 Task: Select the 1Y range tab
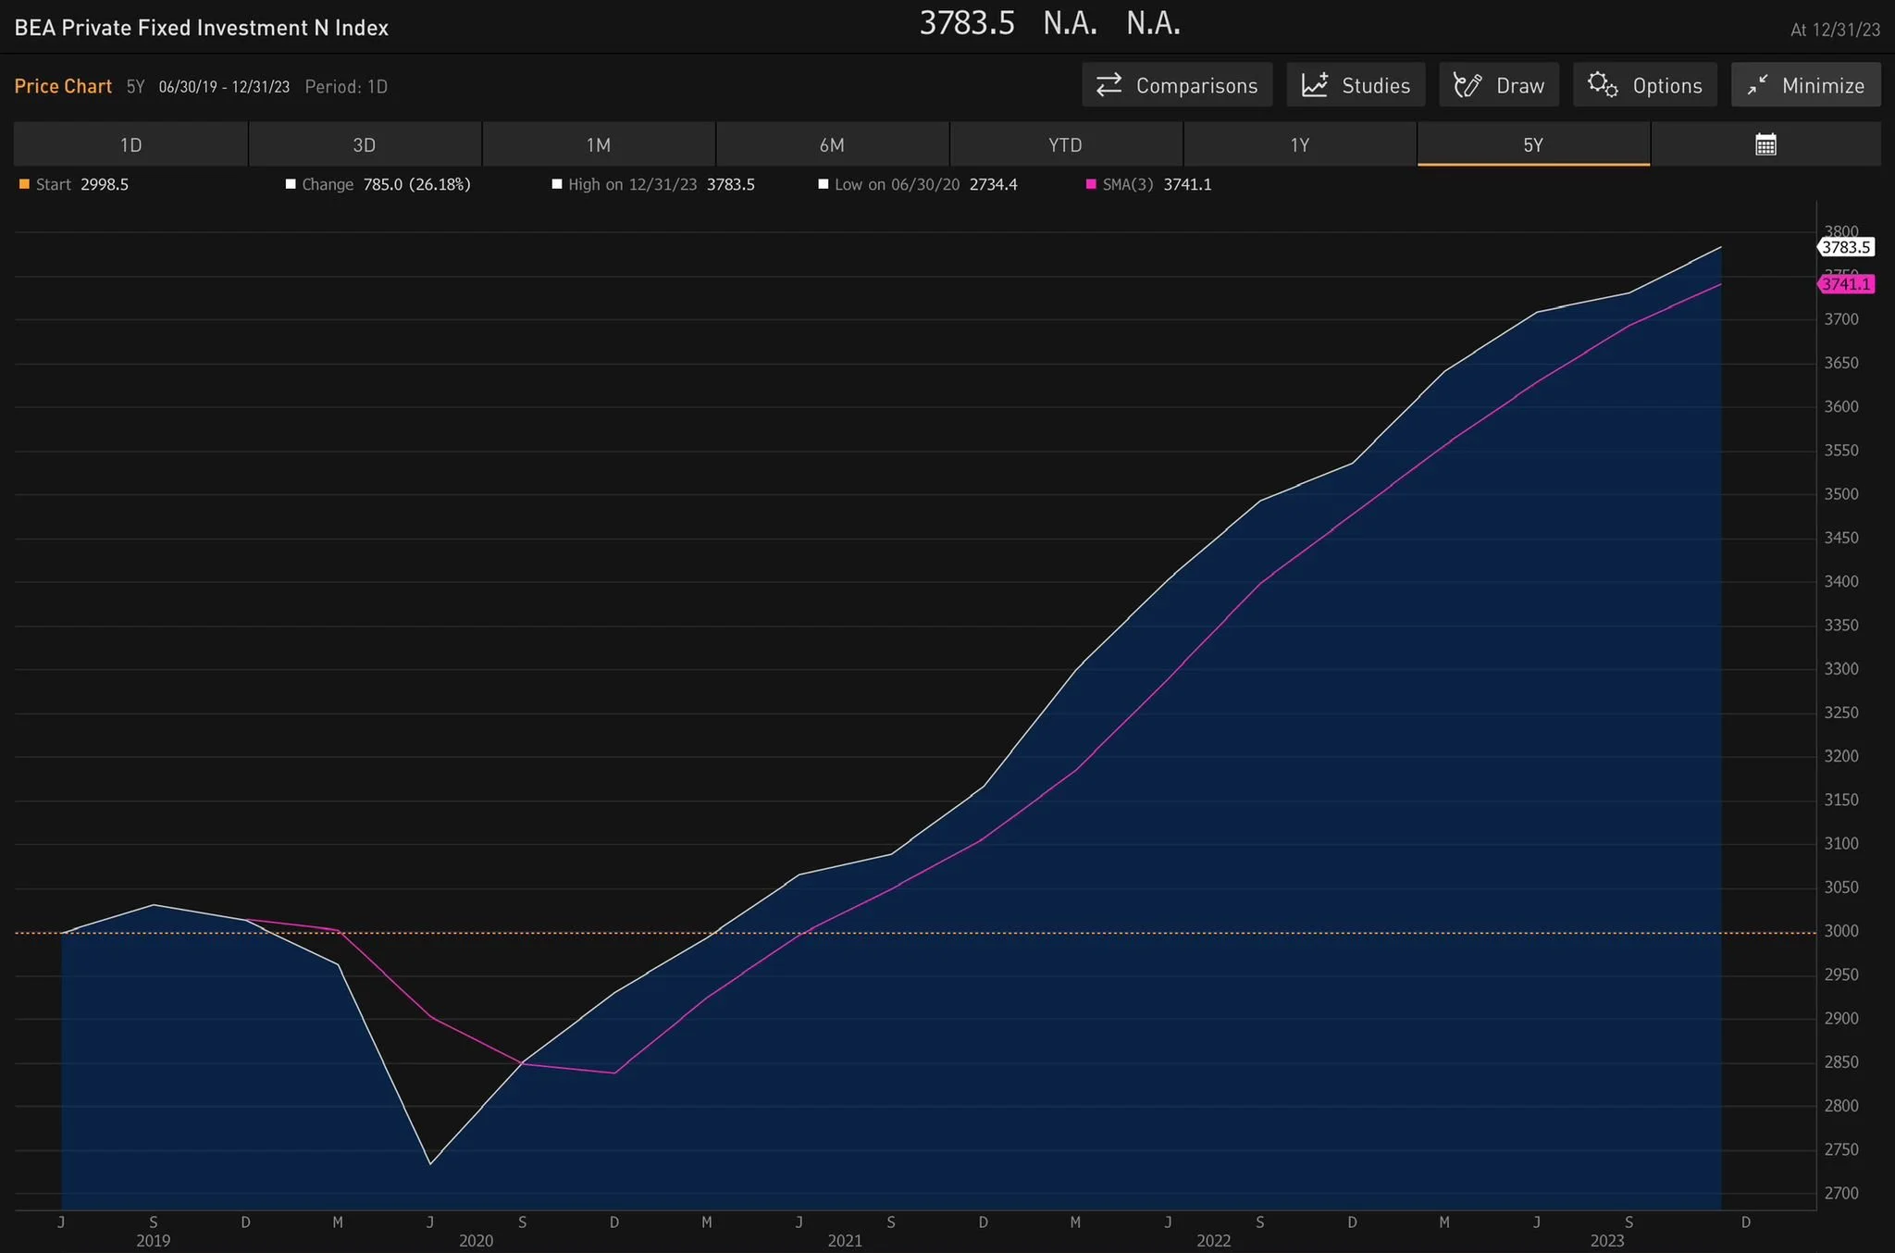click(x=1299, y=144)
